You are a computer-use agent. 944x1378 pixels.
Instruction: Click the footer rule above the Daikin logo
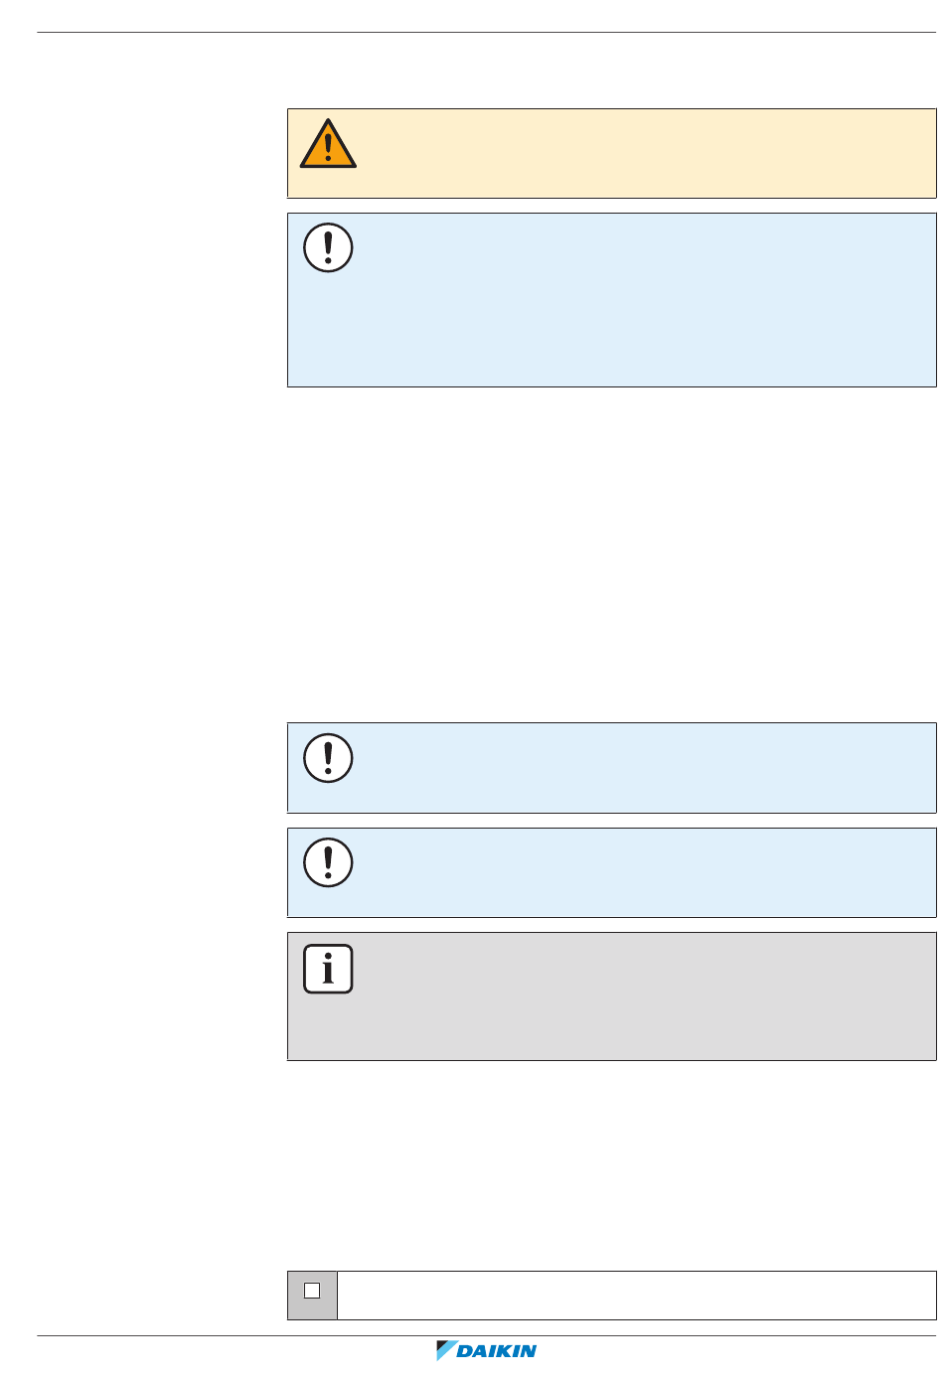487,1335
